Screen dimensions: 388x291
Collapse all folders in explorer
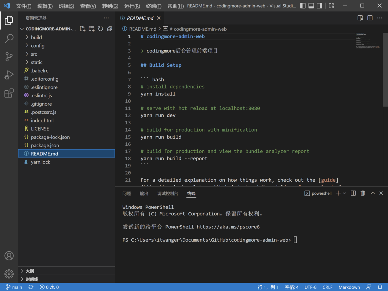pyautogui.click(x=110, y=29)
